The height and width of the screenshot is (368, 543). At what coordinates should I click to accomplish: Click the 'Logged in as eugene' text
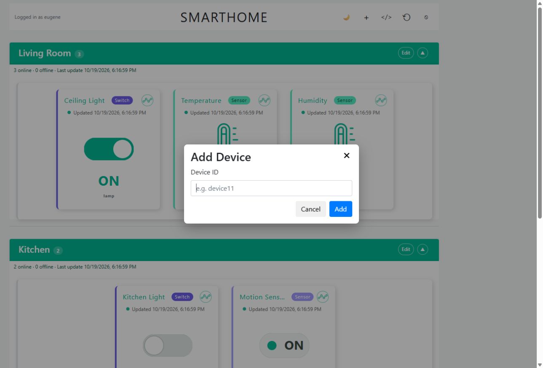(x=37, y=17)
